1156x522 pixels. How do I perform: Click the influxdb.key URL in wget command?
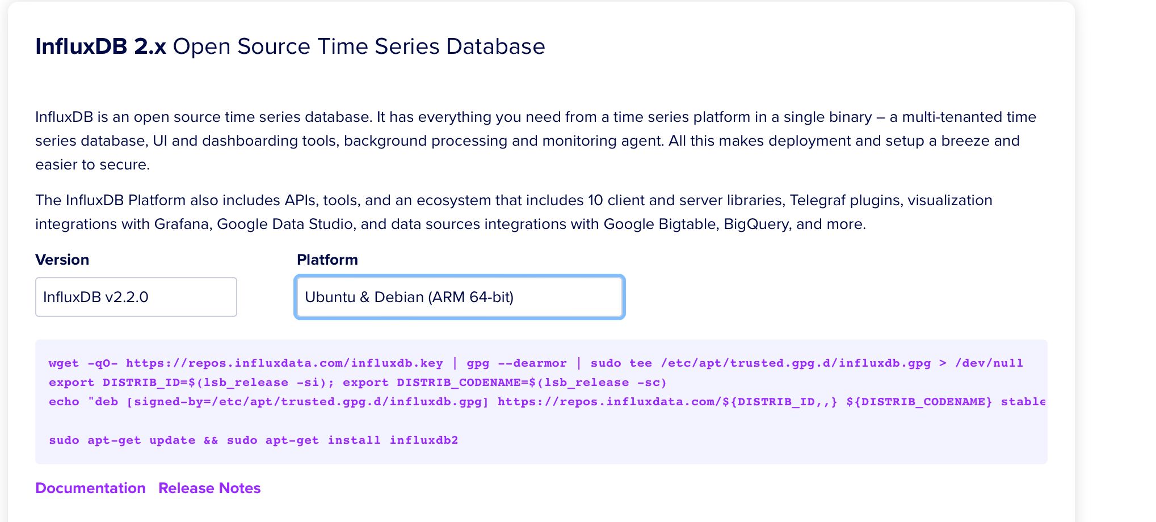coord(284,363)
